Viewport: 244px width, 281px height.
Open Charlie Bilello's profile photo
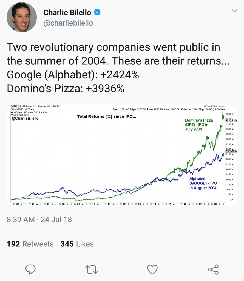(22, 17)
